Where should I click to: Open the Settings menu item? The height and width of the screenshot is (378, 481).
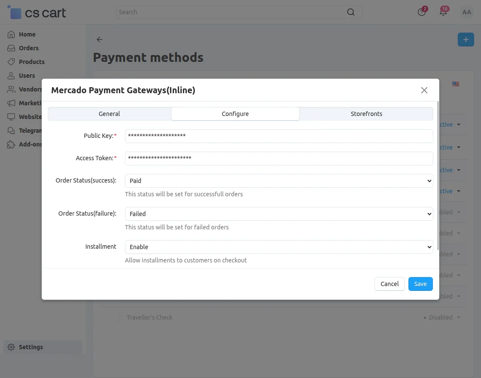point(43,347)
